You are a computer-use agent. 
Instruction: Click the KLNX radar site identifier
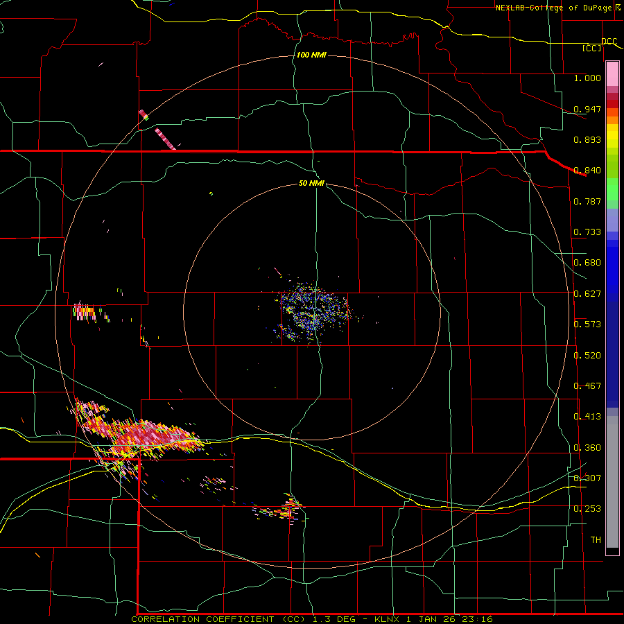[388, 619]
